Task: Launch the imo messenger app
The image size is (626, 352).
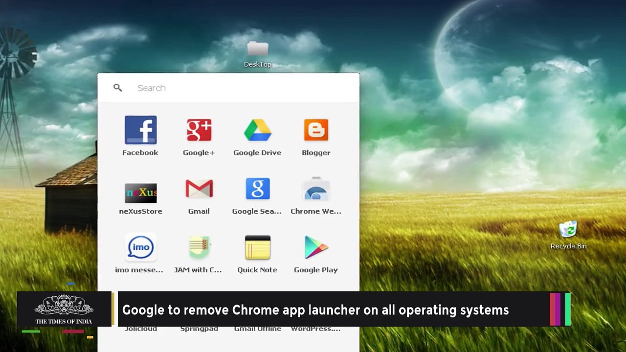Action: tap(140, 247)
